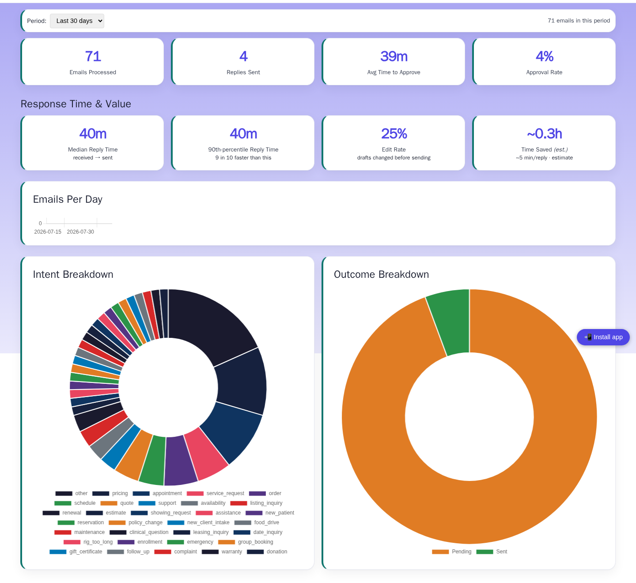Hide the 'gift_certificate' intent via legend

coord(76,552)
